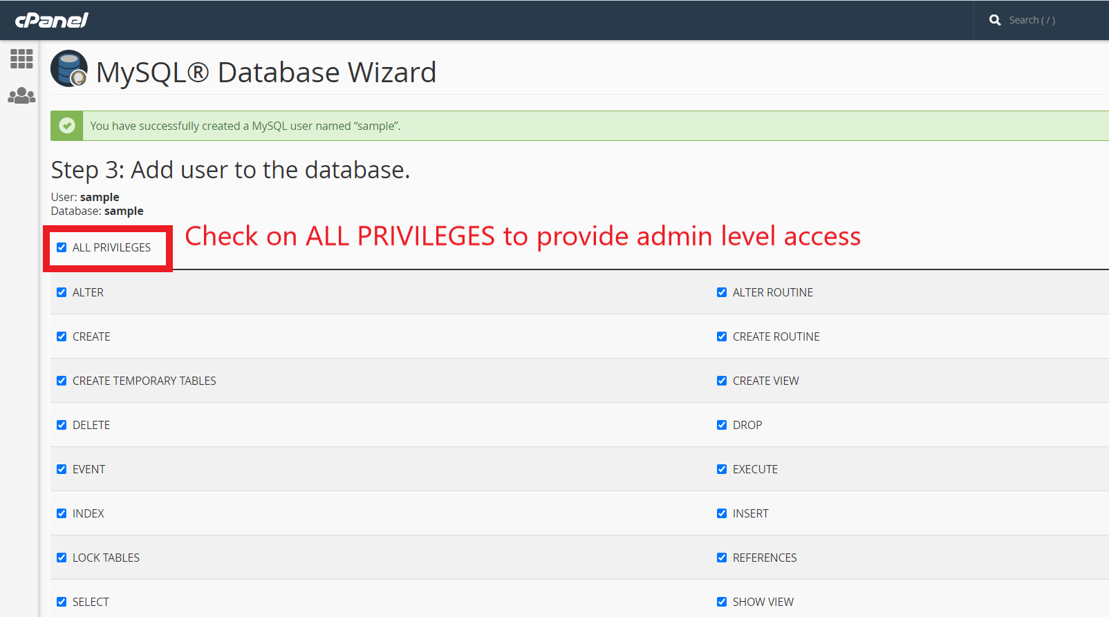Click the cPanel logo in header
Image resolution: width=1109 pixels, height=617 pixels.
(52, 20)
